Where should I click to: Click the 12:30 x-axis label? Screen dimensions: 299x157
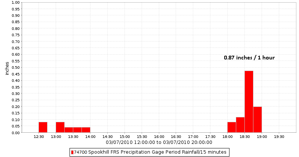(39, 137)
